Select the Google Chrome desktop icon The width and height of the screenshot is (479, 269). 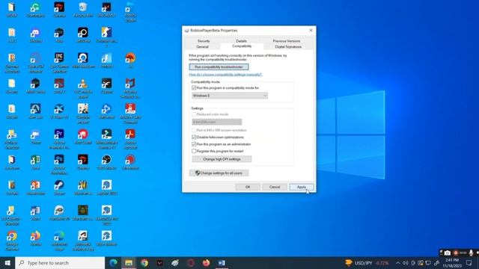(x=12, y=241)
